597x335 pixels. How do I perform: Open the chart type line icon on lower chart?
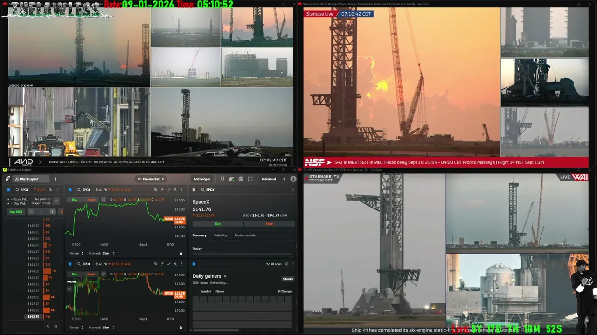point(168,264)
